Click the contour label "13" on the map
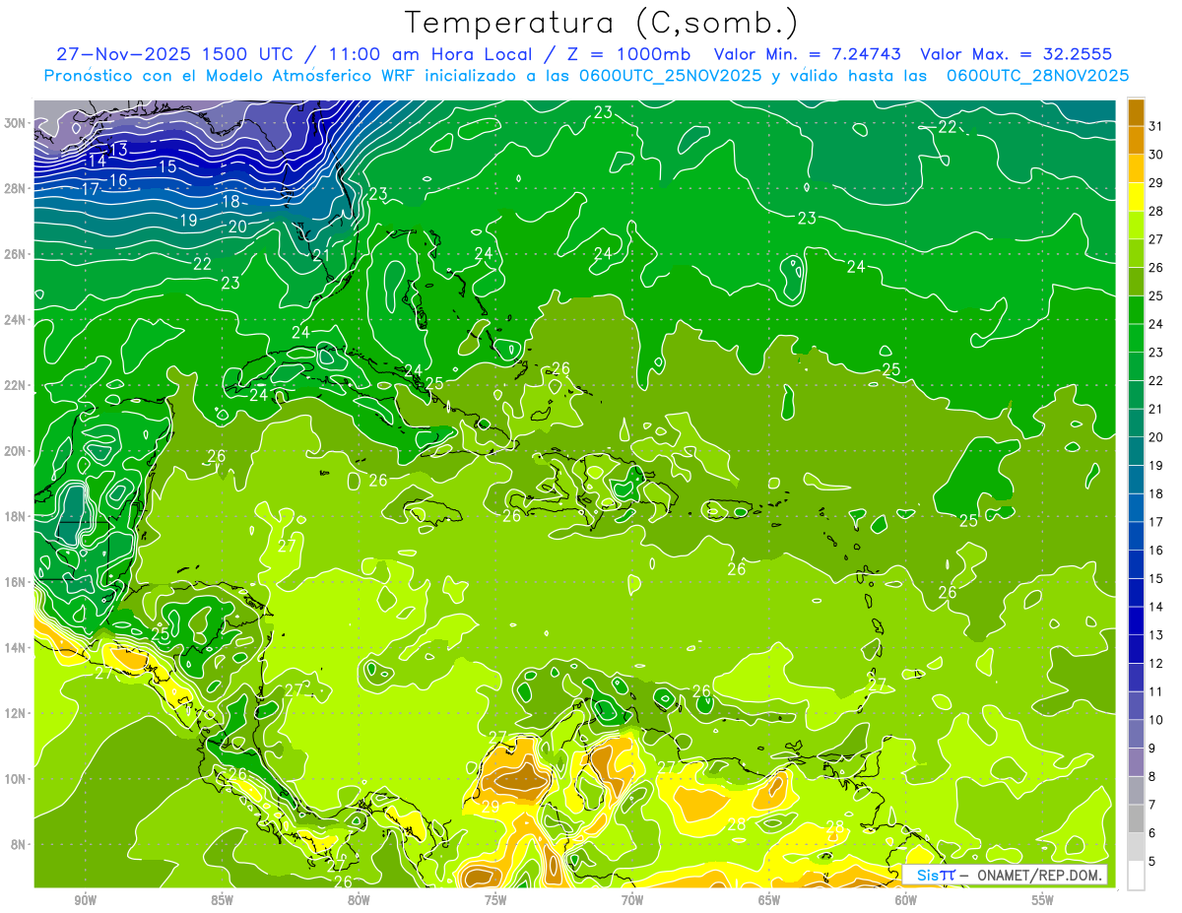Image resolution: width=1182 pixels, height=913 pixels. click(x=119, y=150)
